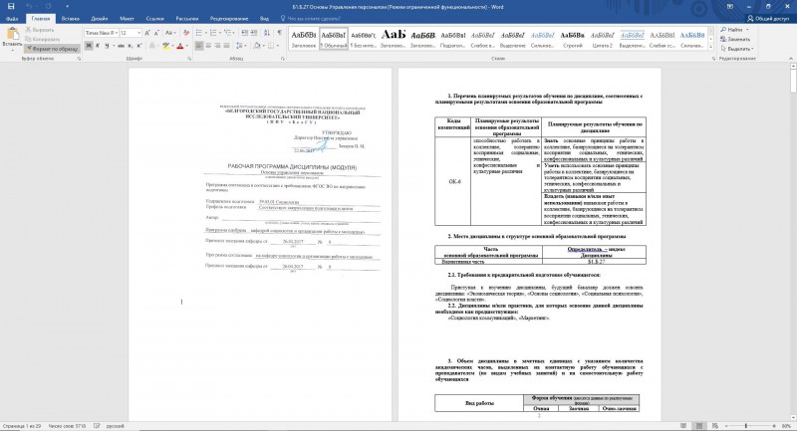Open the Выделить dropdown

tap(737, 49)
